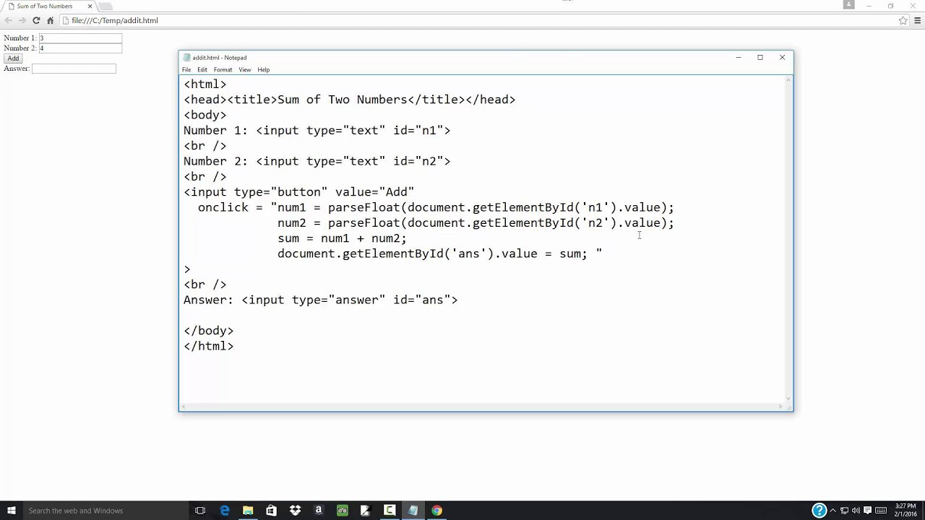Open File Explorer from the taskbar

[248, 511]
